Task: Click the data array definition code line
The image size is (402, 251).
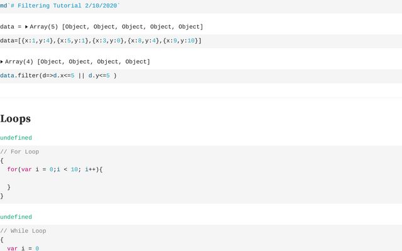Action: coord(100,41)
